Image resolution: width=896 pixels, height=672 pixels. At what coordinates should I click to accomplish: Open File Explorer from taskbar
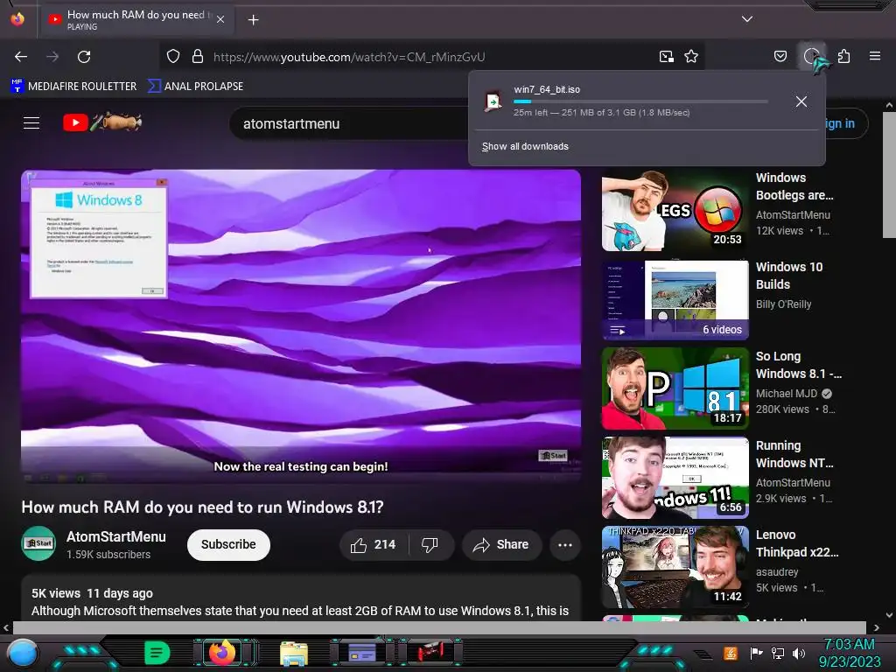(x=294, y=653)
